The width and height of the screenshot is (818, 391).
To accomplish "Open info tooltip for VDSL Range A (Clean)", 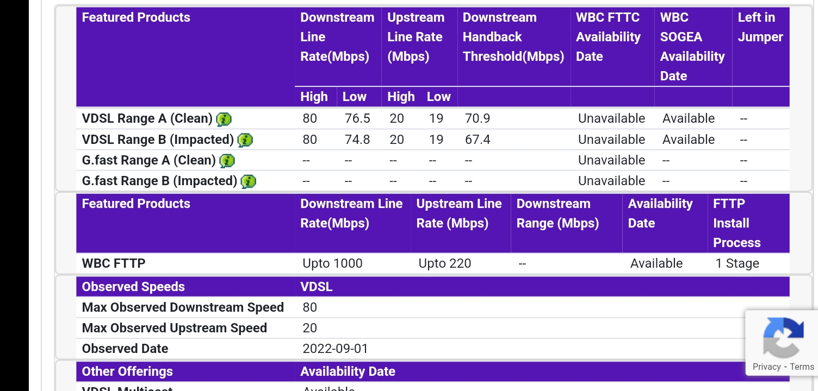I will 224,119.
